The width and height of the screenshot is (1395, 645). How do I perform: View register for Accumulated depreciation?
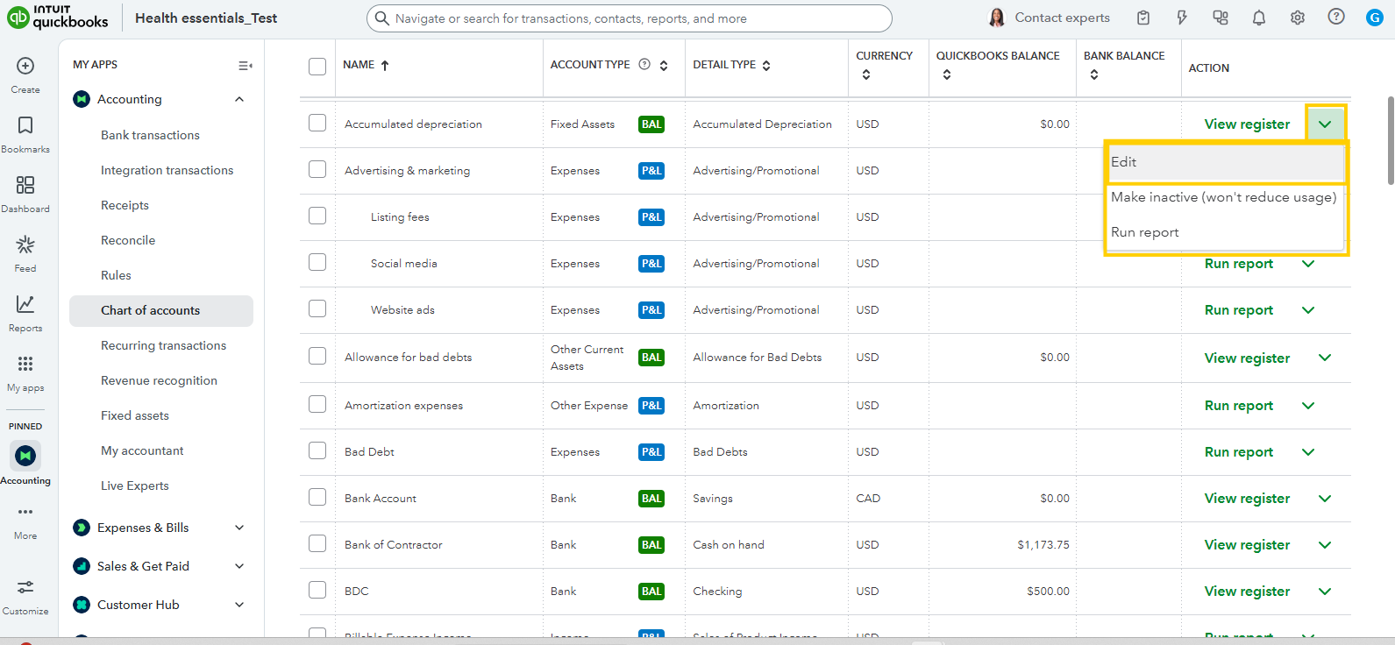tap(1247, 124)
